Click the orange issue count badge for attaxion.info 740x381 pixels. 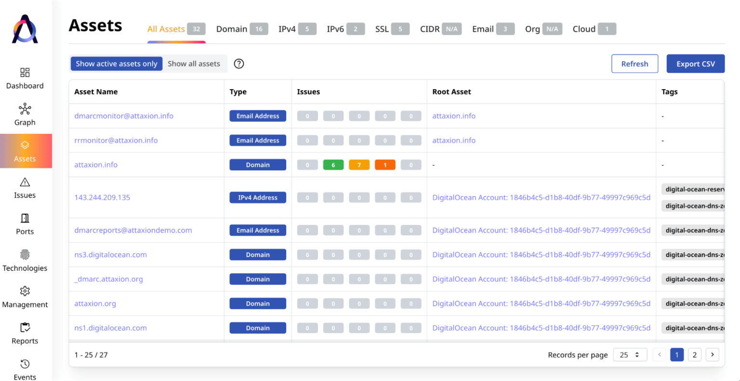point(359,164)
